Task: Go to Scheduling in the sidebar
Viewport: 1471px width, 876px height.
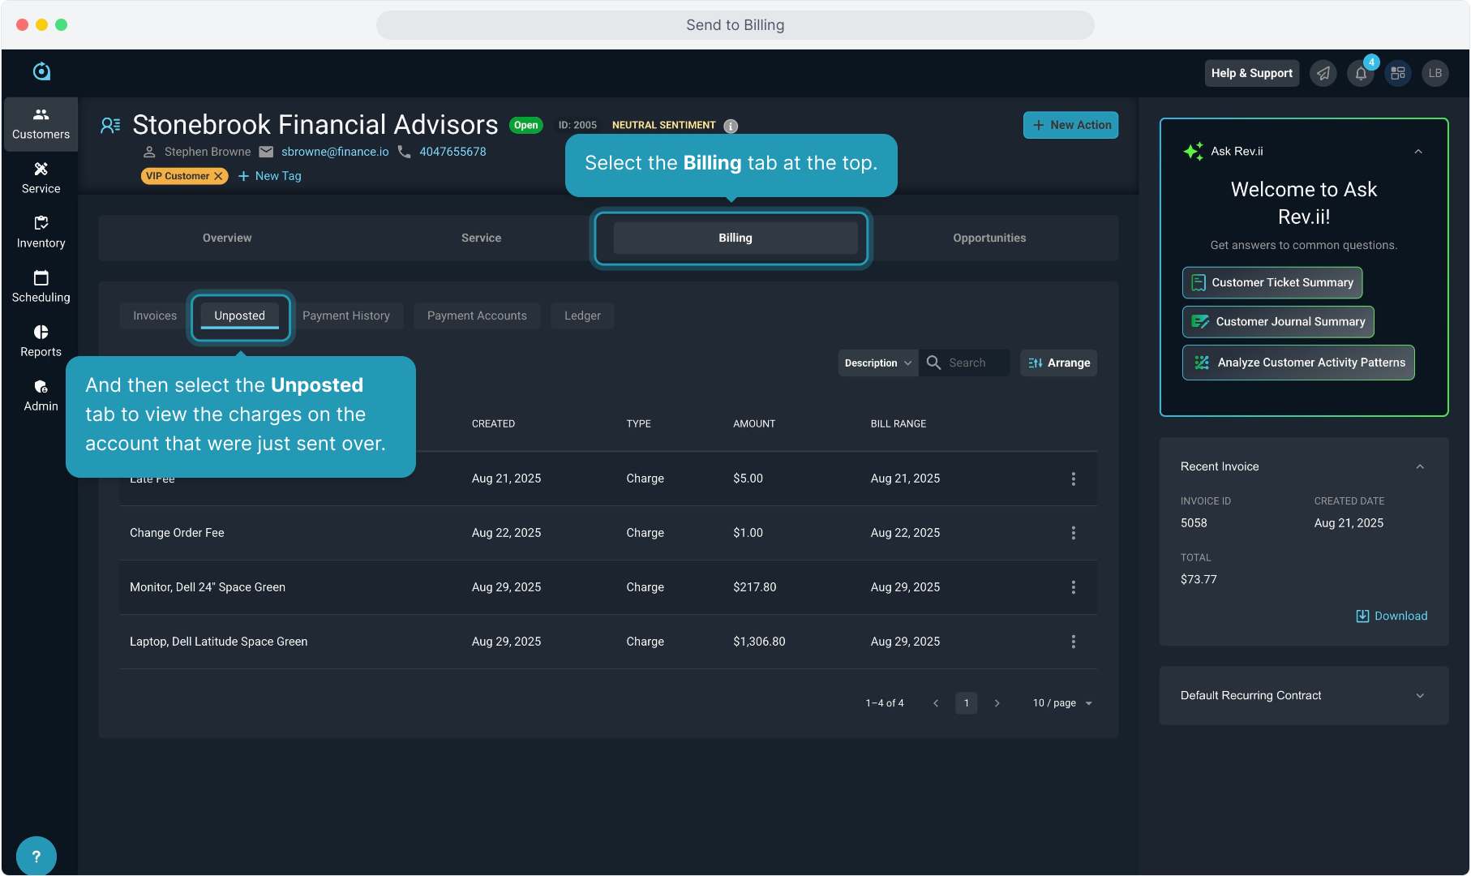Action: pyautogui.click(x=41, y=286)
